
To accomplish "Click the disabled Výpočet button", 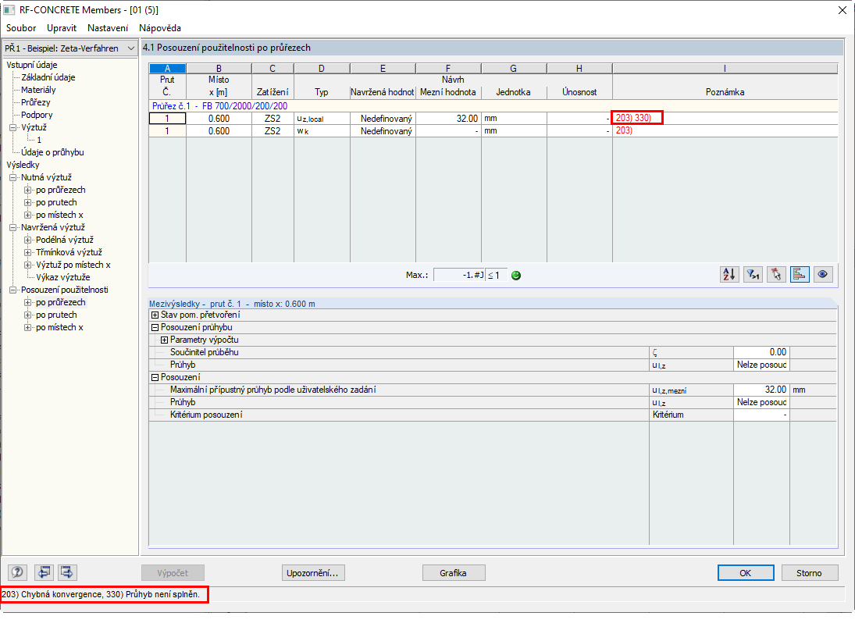I will pyautogui.click(x=173, y=573).
